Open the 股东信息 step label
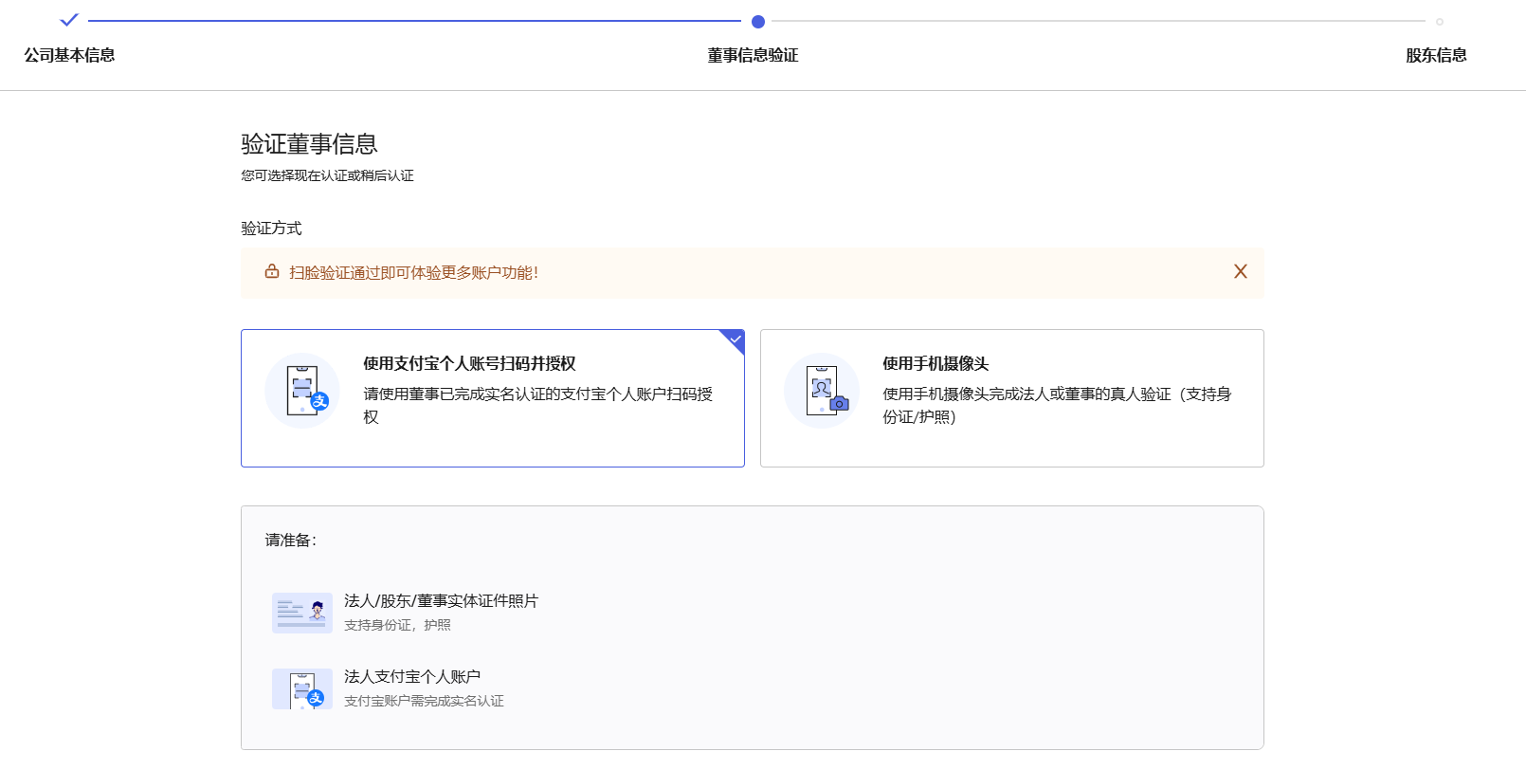The width and height of the screenshot is (1526, 770). click(x=1436, y=55)
